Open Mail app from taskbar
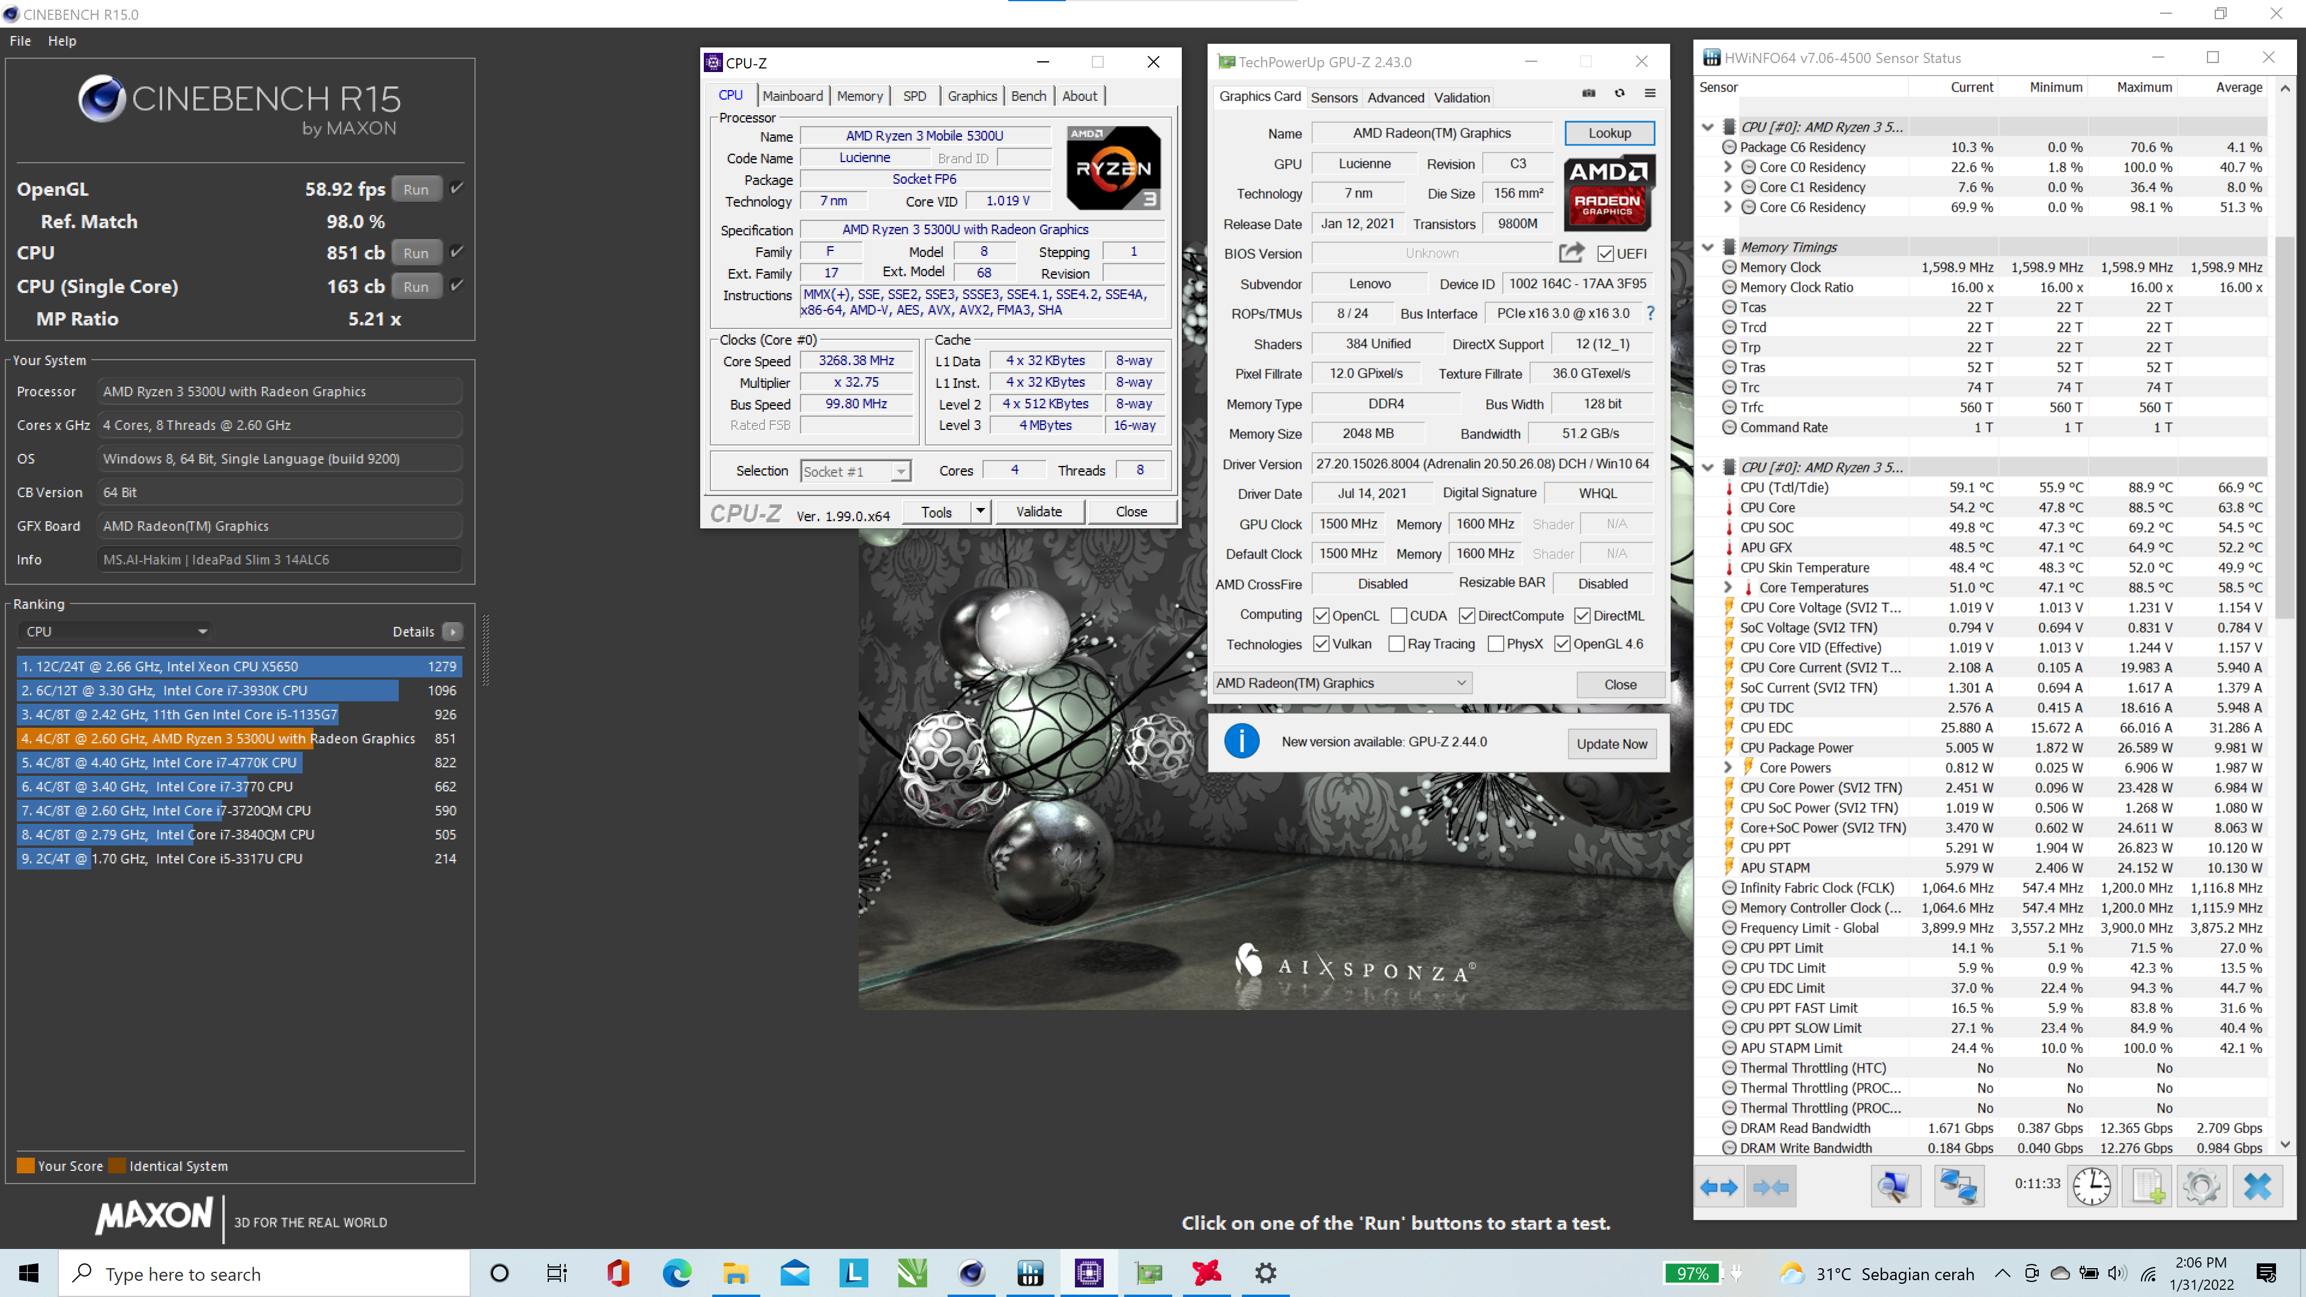Viewport: 2306px width, 1297px height. [795, 1273]
